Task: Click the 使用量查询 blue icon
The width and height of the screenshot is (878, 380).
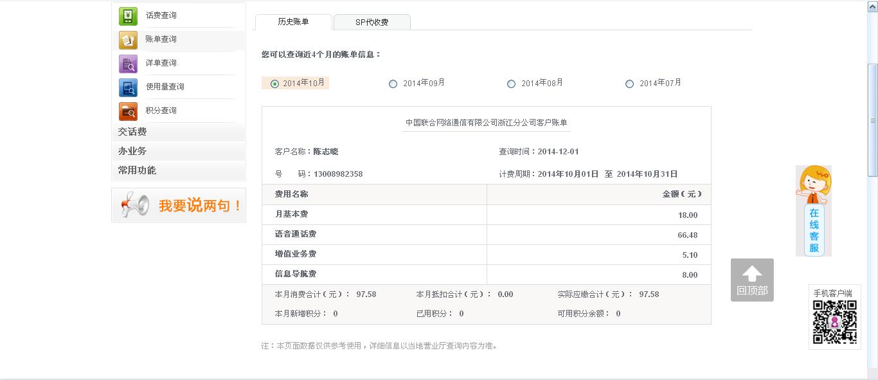Action: click(x=128, y=87)
